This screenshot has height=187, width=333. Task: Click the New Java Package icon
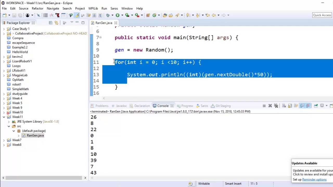(148, 15)
